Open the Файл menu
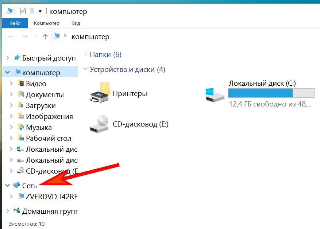The height and width of the screenshot is (229, 320). click(15, 23)
